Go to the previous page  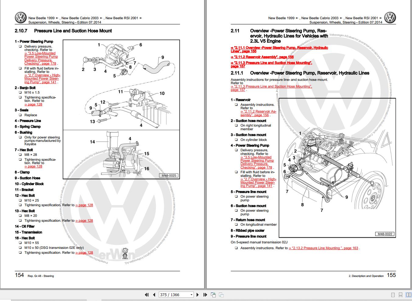pos(154,295)
